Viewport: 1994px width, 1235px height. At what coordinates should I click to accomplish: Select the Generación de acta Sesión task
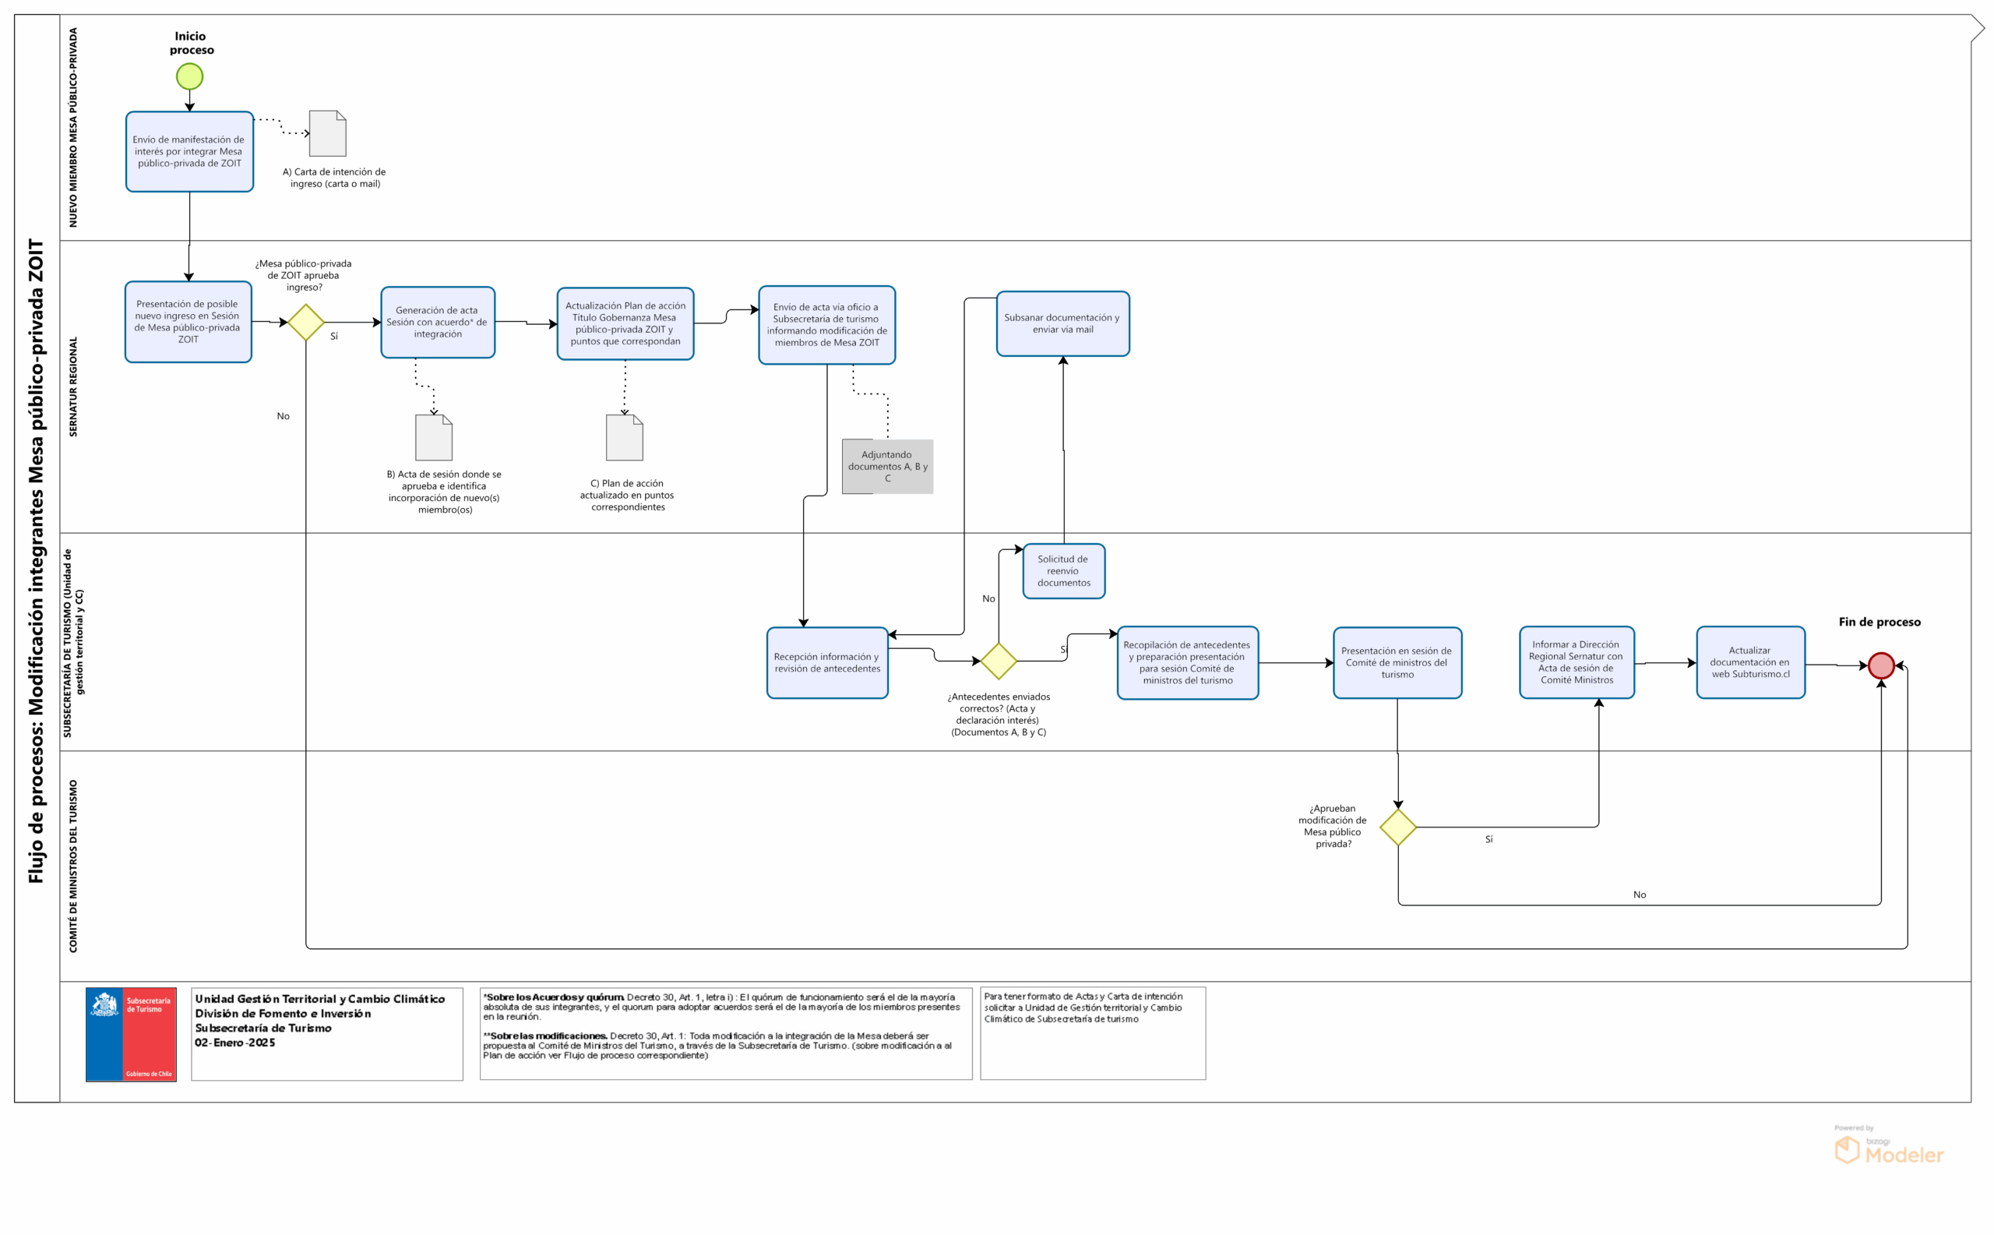(438, 323)
